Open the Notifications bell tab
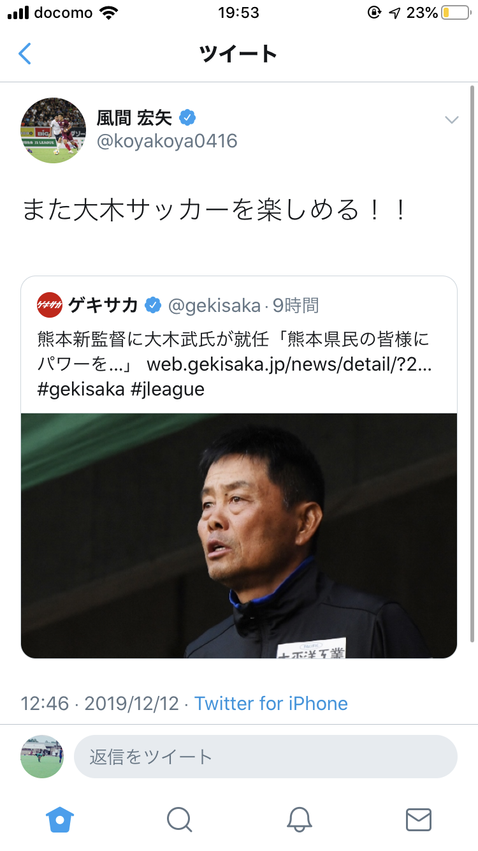478x851 pixels. click(x=299, y=819)
